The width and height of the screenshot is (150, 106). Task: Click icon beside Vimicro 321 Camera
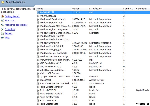[x=38, y=73]
